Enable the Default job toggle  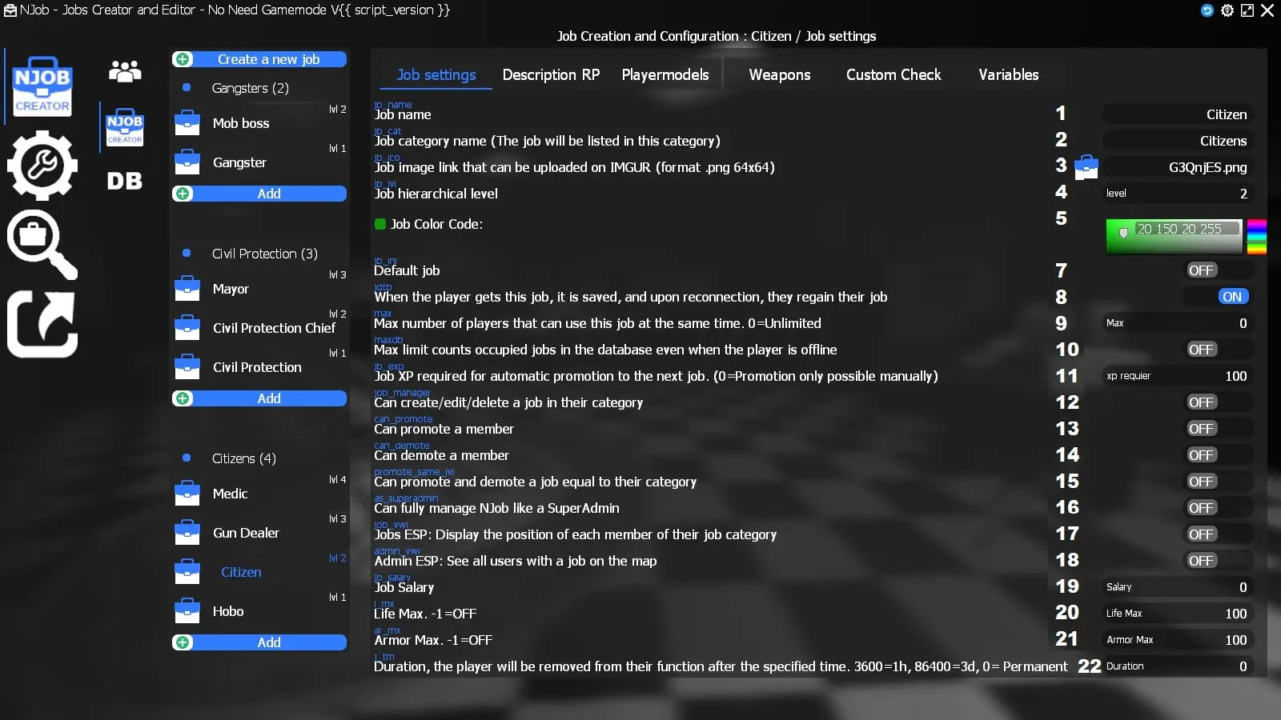(x=1201, y=270)
